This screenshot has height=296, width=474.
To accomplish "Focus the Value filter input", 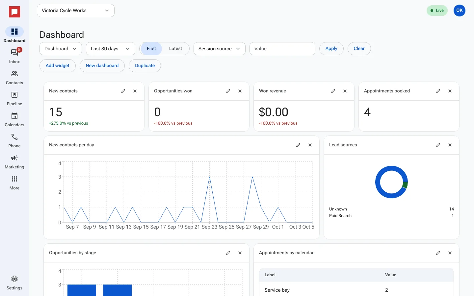I will pos(282,49).
